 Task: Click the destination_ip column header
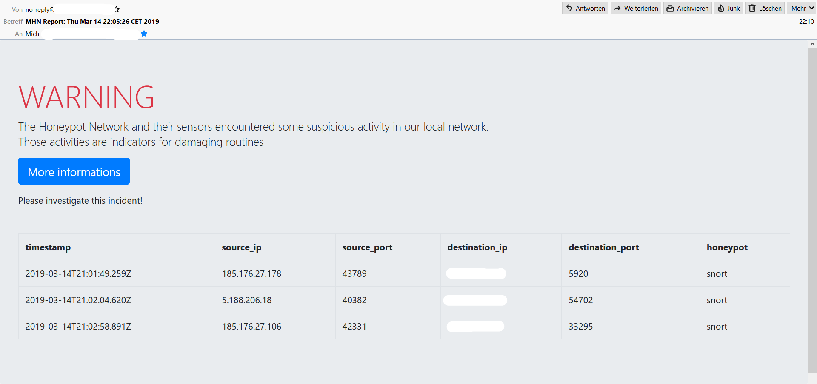[x=477, y=247]
